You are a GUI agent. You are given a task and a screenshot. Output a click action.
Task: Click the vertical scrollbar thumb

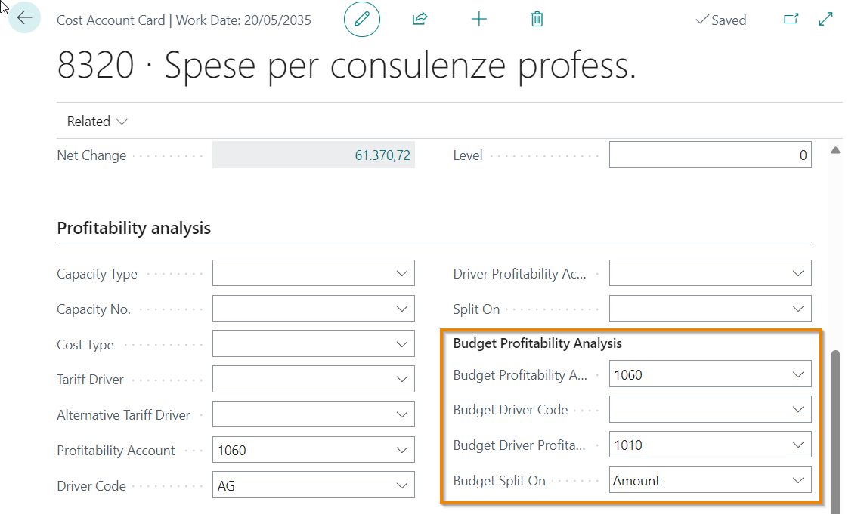835,432
